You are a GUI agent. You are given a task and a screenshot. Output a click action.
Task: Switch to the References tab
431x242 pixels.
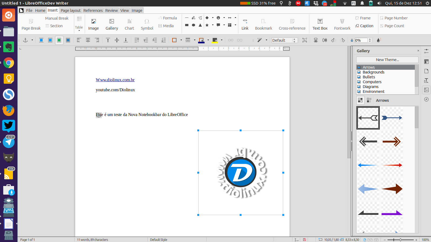(93, 10)
